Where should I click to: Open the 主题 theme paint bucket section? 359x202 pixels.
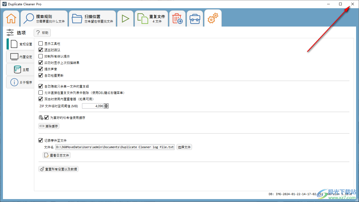20,70
